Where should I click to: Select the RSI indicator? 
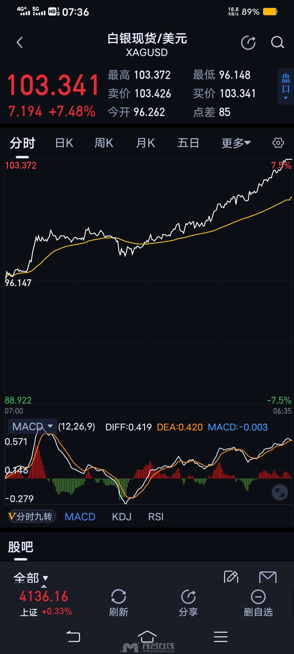pyautogui.click(x=156, y=517)
